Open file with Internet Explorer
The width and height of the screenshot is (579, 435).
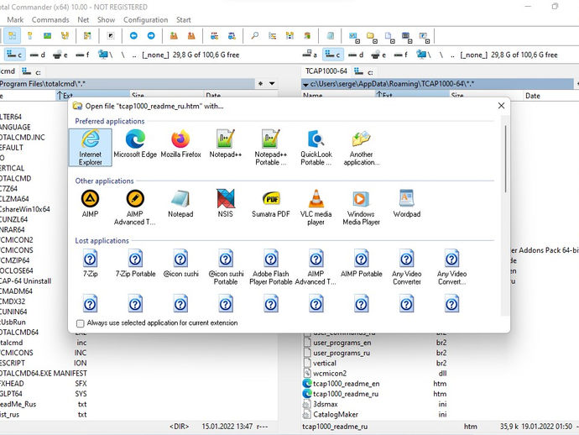click(x=90, y=148)
